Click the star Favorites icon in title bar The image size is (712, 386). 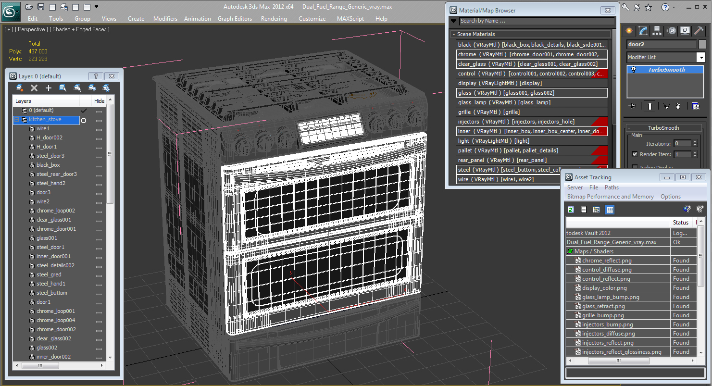tap(649, 7)
